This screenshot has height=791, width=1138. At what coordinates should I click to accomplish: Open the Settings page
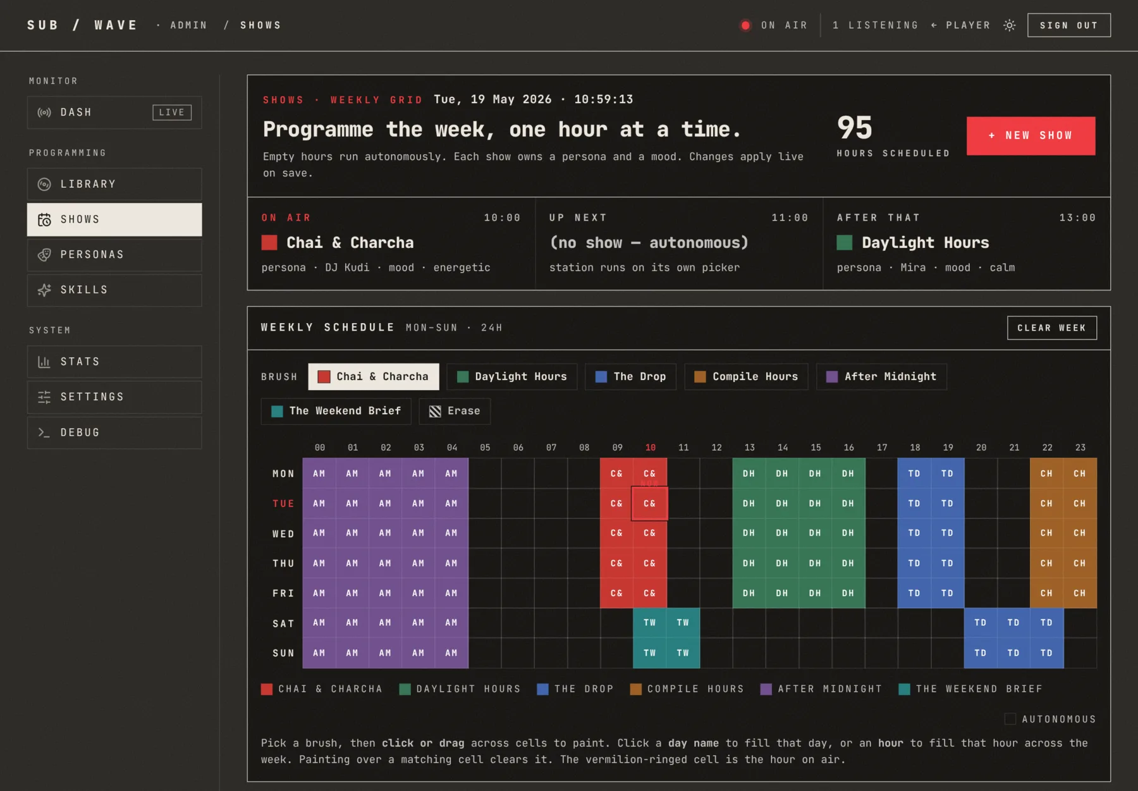click(x=114, y=397)
